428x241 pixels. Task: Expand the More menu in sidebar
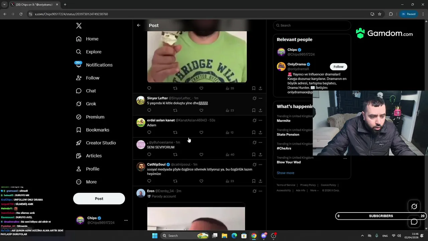click(x=86, y=182)
